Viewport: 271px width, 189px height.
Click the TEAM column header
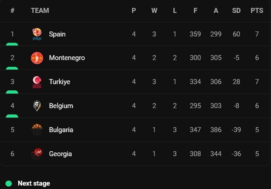[x=40, y=11]
